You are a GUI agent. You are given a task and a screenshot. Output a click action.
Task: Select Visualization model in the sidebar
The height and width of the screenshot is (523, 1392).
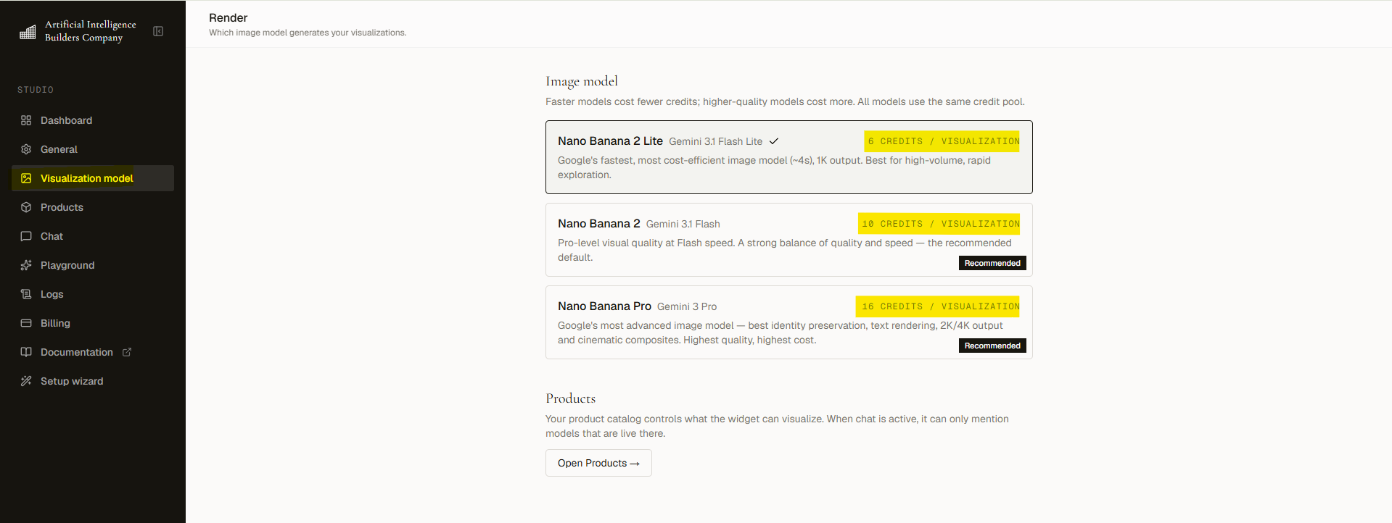(93, 178)
